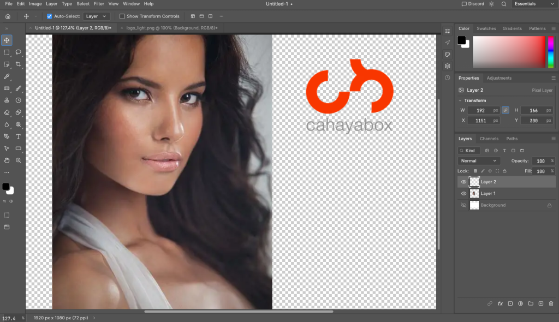Add a layer mask
The height and width of the screenshot is (322, 559).
click(510, 303)
